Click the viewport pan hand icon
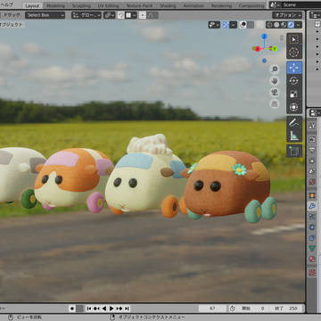321x321 pixels. tap(275, 81)
